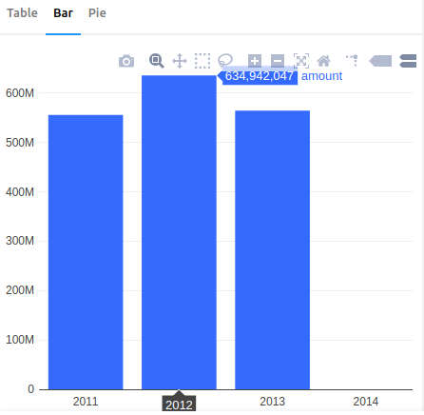Open the Pie chart tab
Viewport: 424px width, 415px height.
tap(97, 13)
